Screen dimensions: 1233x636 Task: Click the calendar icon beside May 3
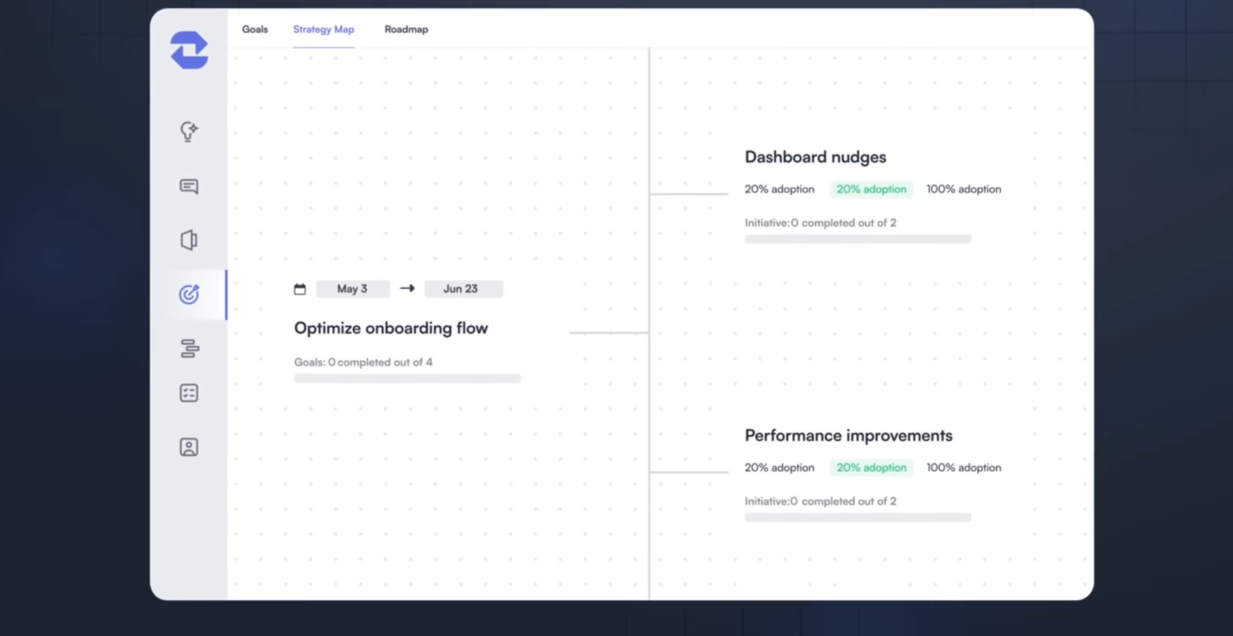[300, 289]
